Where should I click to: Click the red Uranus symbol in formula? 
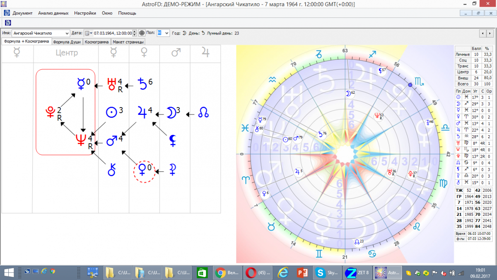click(x=111, y=83)
